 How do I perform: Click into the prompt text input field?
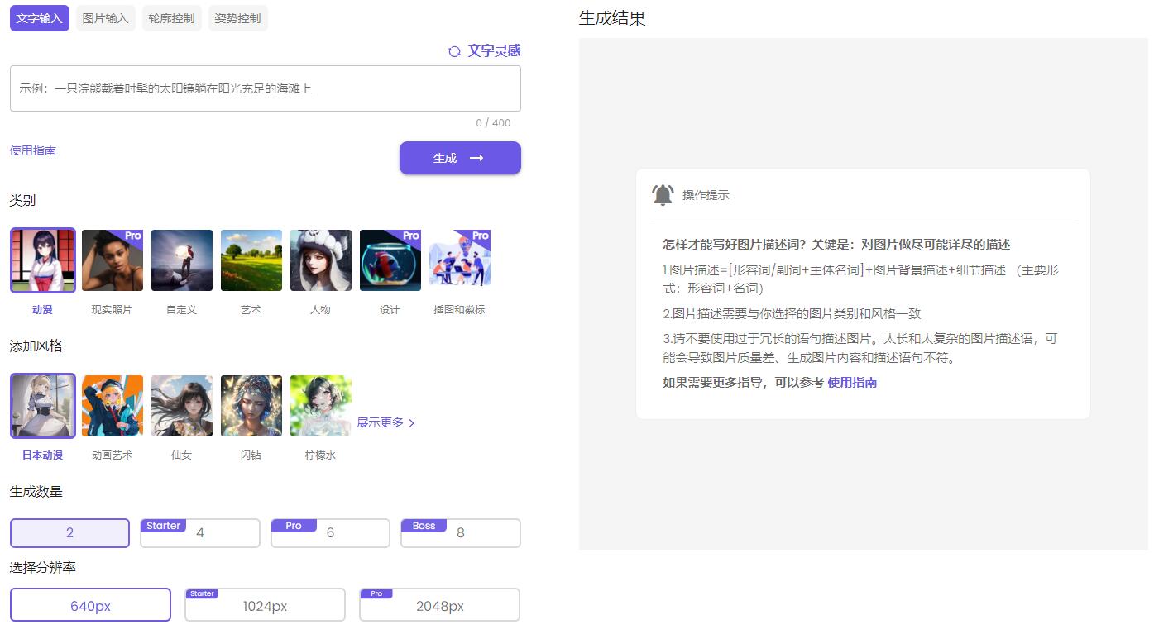coord(265,88)
